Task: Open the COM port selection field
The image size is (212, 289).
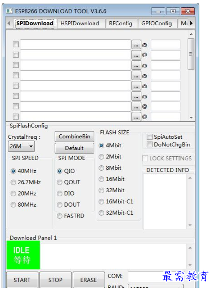Action: [x=156, y=276]
